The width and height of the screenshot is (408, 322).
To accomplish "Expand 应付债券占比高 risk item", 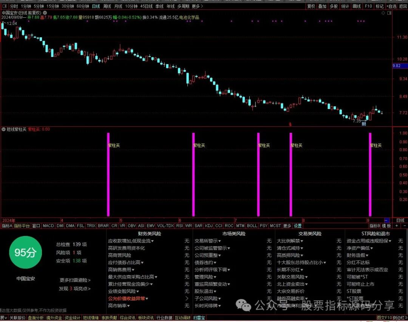I will (x=126, y=262).
